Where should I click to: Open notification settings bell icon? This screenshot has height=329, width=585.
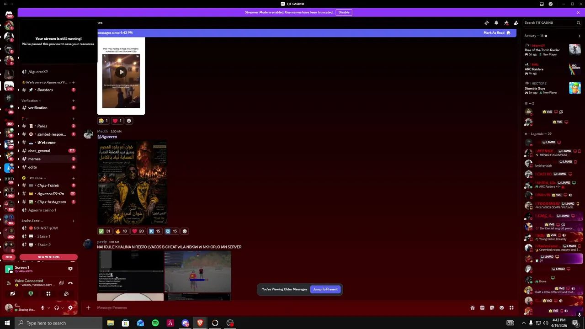(496, 23)
